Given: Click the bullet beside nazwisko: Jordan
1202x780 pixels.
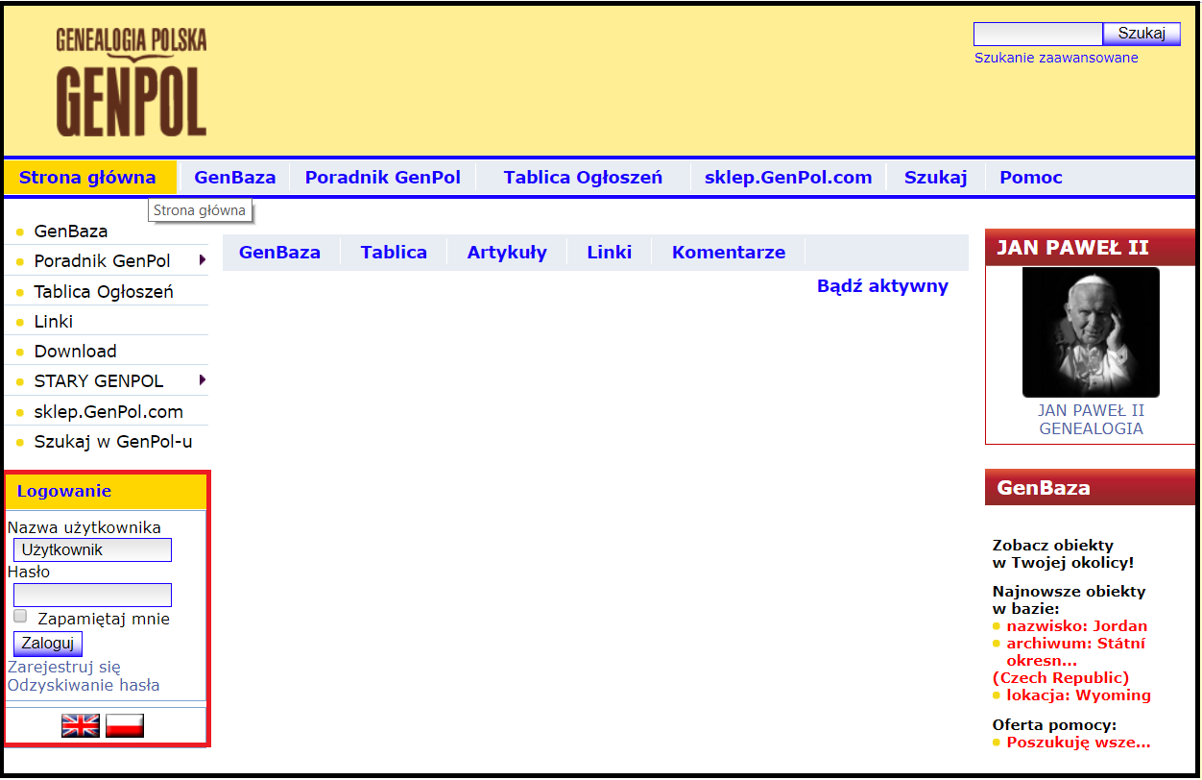Looking at the screenshot, I should tap(998, 625).
